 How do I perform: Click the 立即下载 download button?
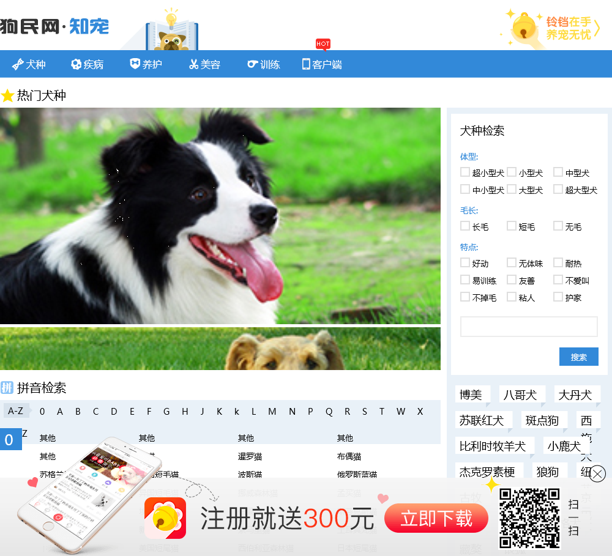pos(436,519)
